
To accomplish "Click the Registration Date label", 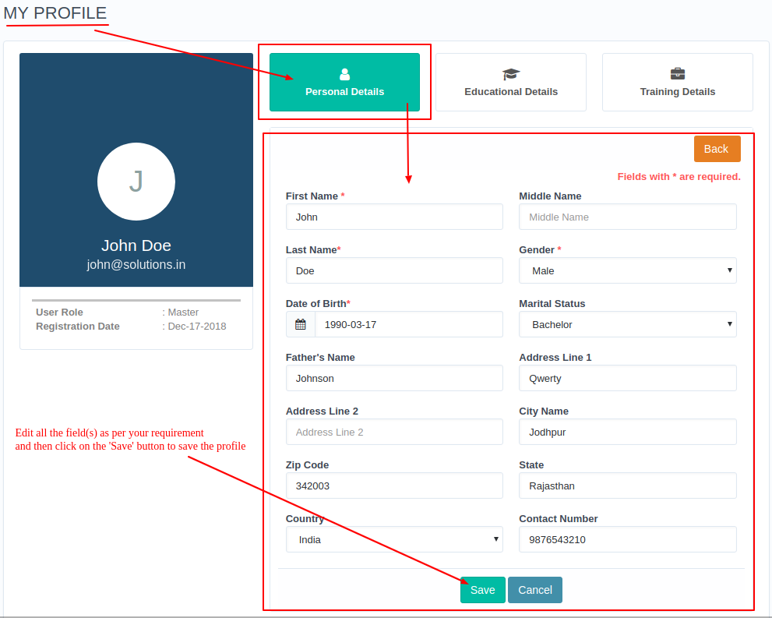I will tap(77, 326).
